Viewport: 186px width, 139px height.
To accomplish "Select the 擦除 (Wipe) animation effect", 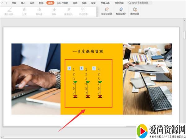I will pyautogui.click(x=54, y=11).
